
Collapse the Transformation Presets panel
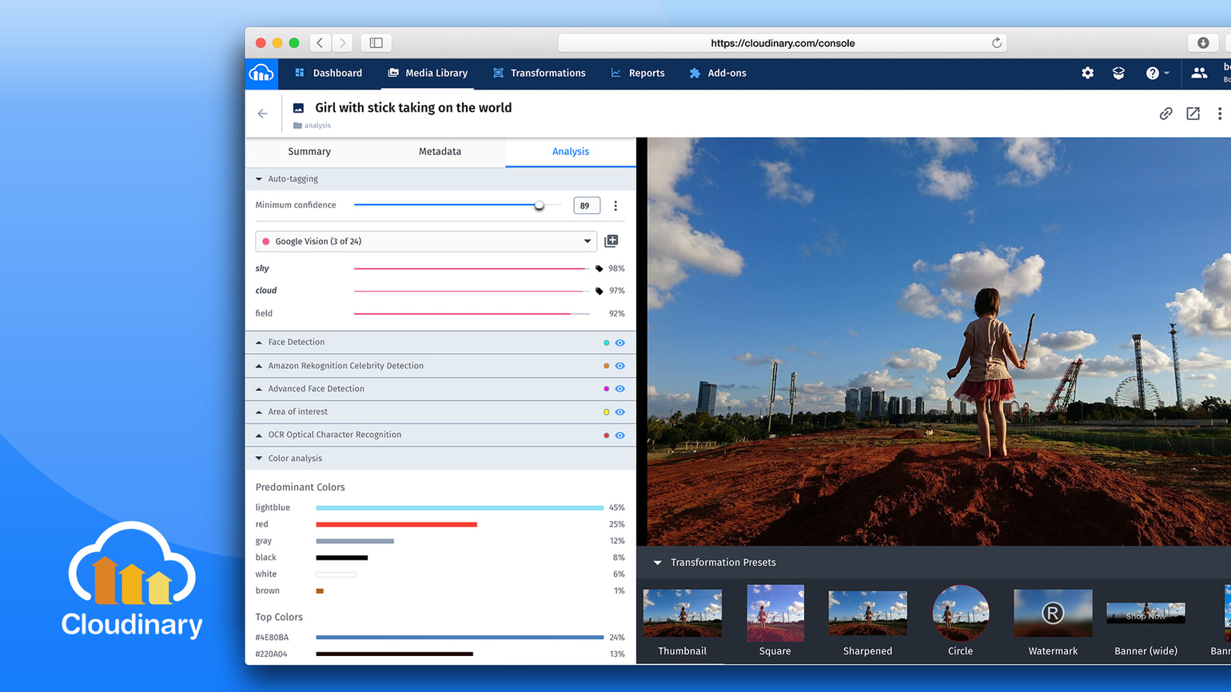point(657,562)
